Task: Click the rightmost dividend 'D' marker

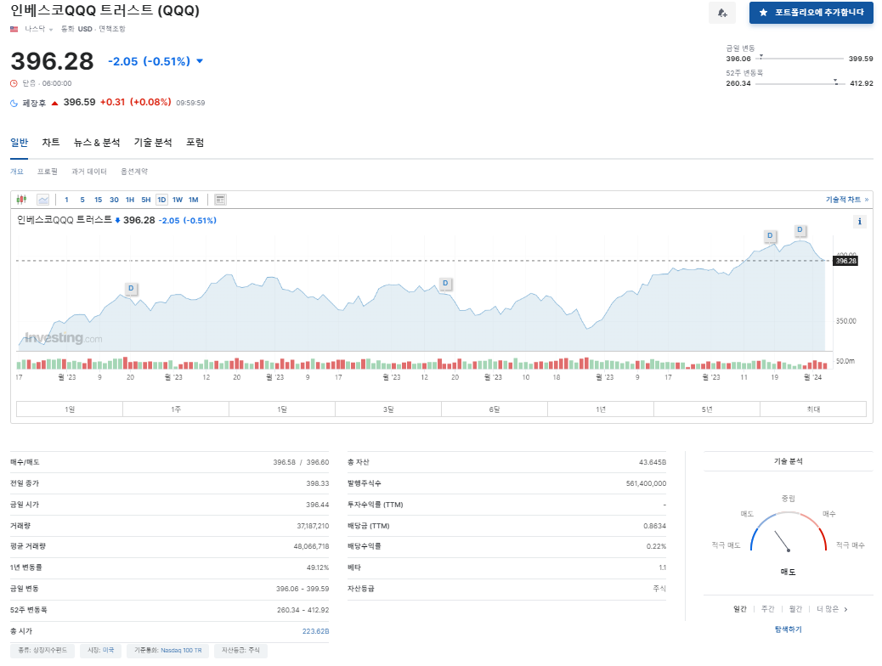Action: pos(800,229)
